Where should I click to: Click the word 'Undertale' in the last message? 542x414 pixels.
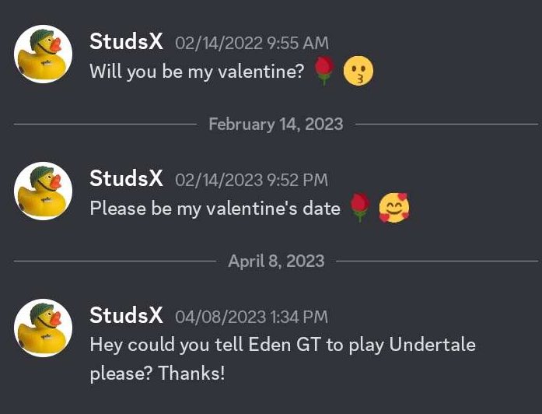[x=432, y=345]
